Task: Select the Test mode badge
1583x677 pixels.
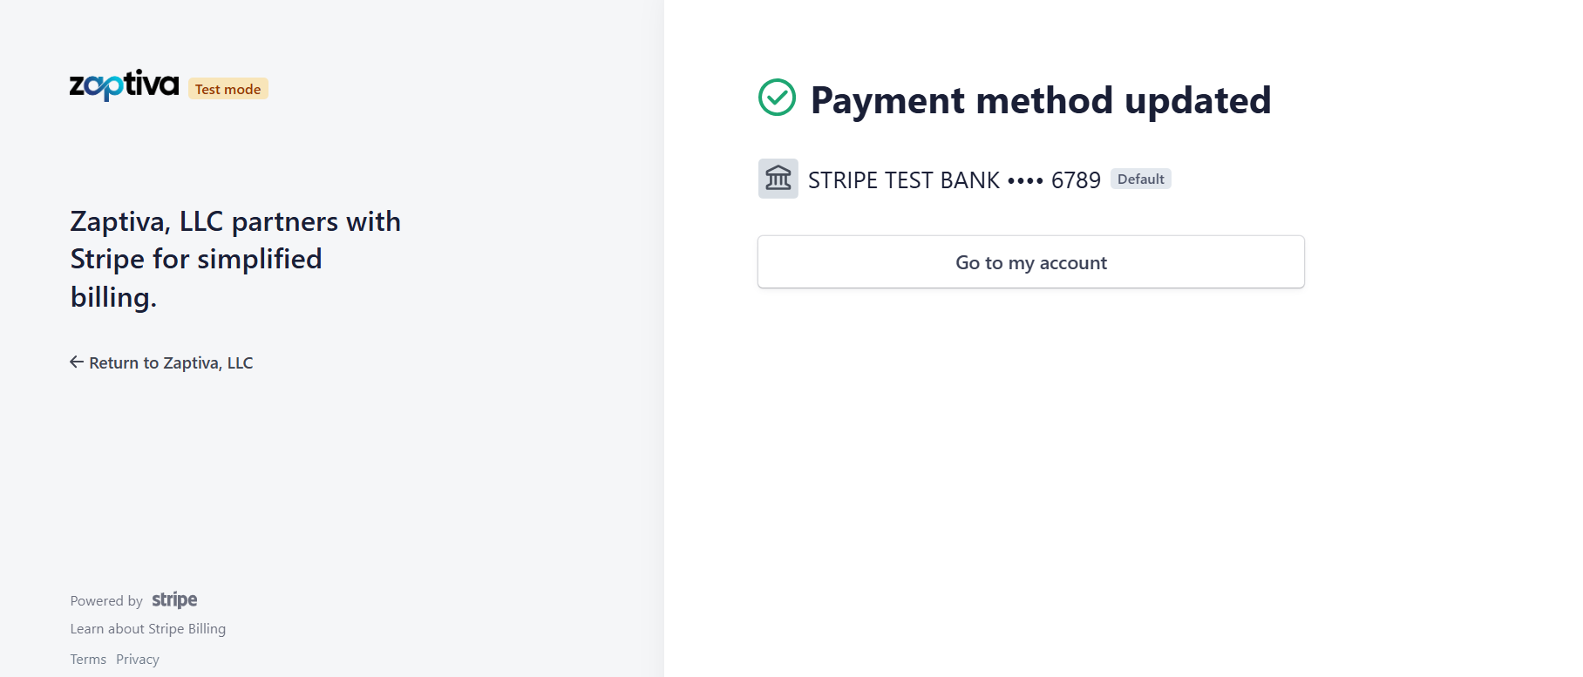Action: point(228,89)
